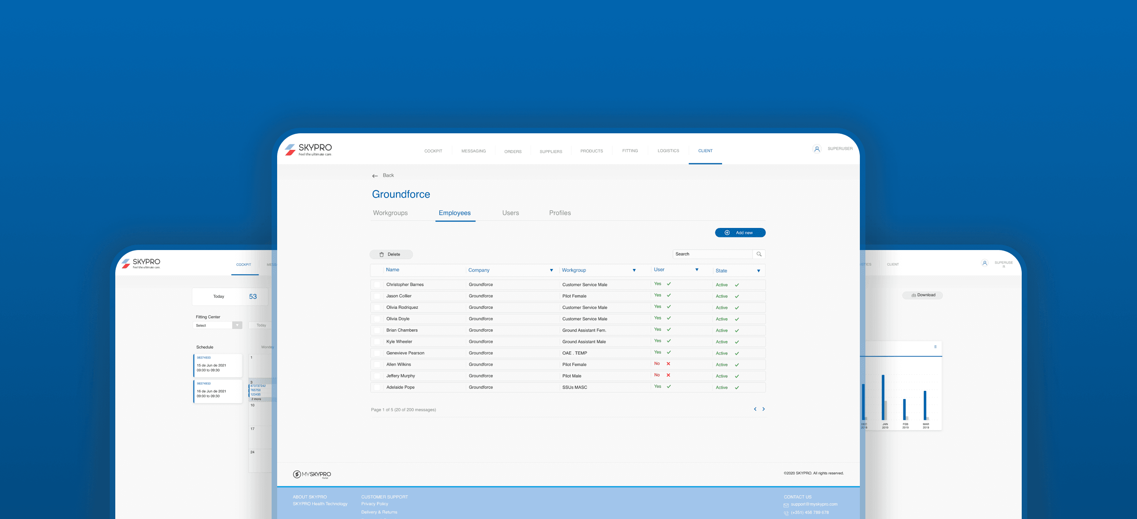
Task: Open chart options dots in right window
Action: [935, 347]
